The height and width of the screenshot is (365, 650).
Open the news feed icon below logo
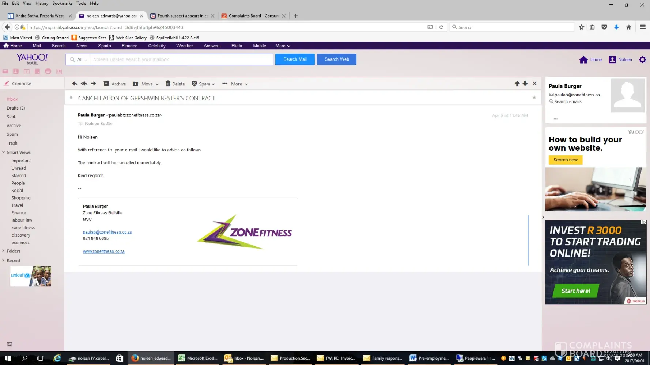(x=59, y=72)
